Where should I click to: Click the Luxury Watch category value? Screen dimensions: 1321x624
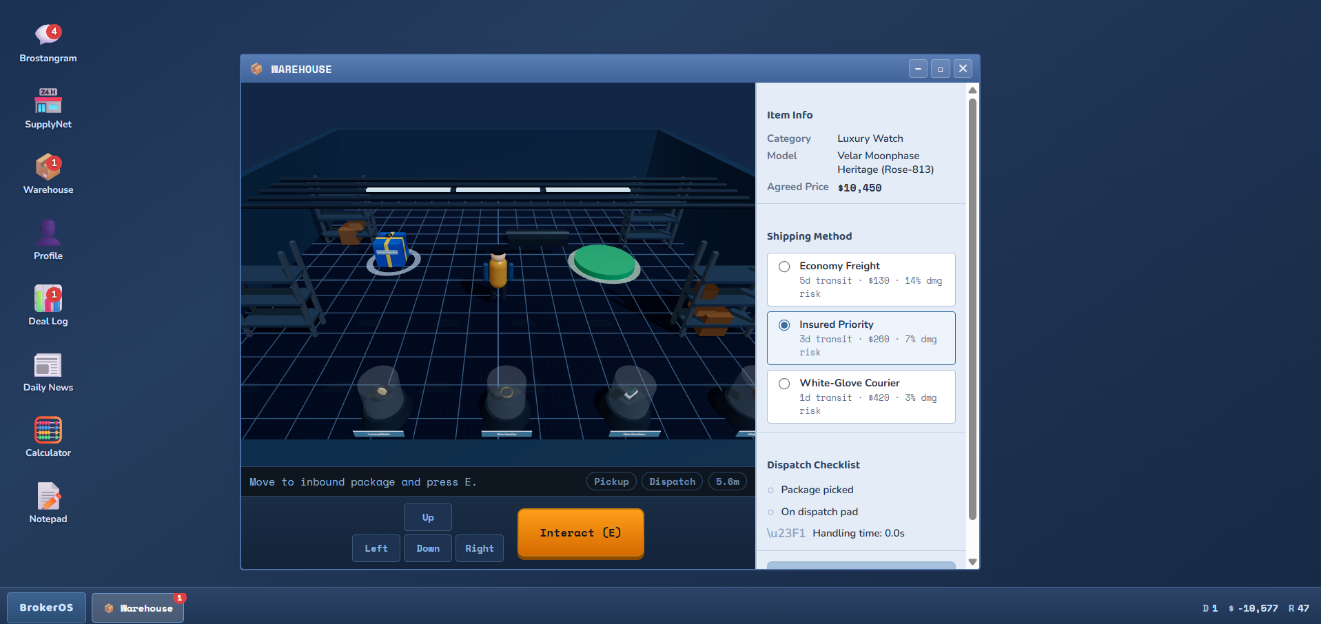[x=870, y=138]
